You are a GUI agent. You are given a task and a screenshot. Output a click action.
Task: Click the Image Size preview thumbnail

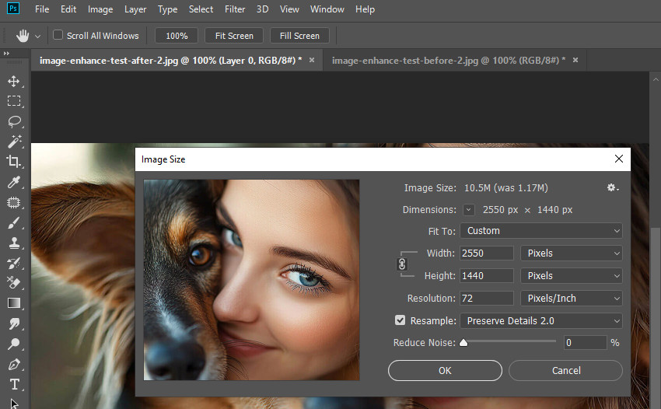(x=251, y=280)
